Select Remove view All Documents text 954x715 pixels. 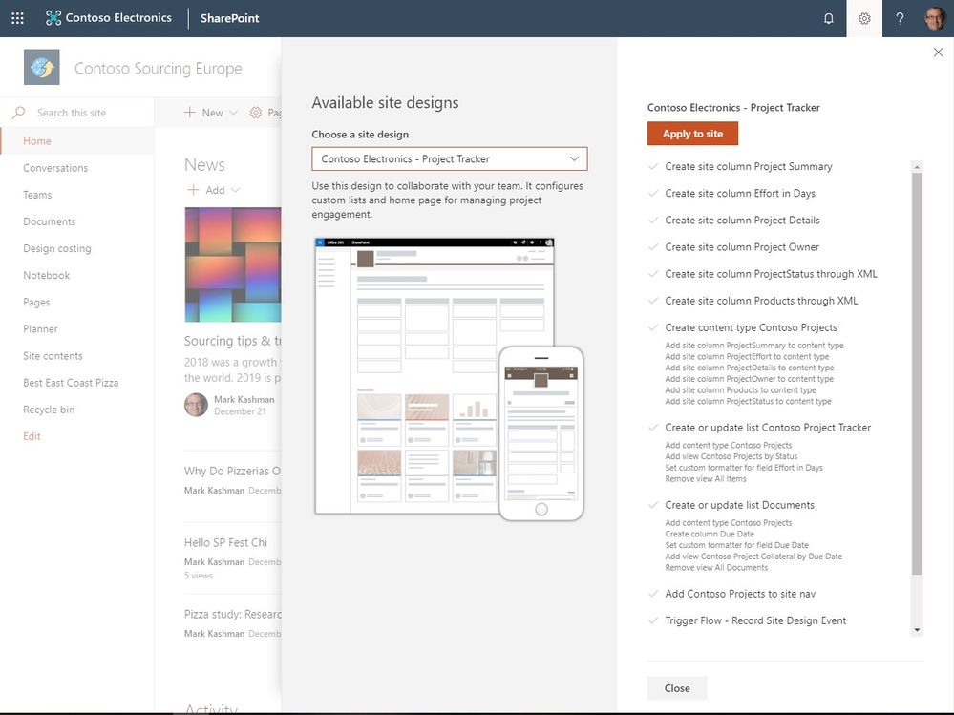[x=716, y=567]
